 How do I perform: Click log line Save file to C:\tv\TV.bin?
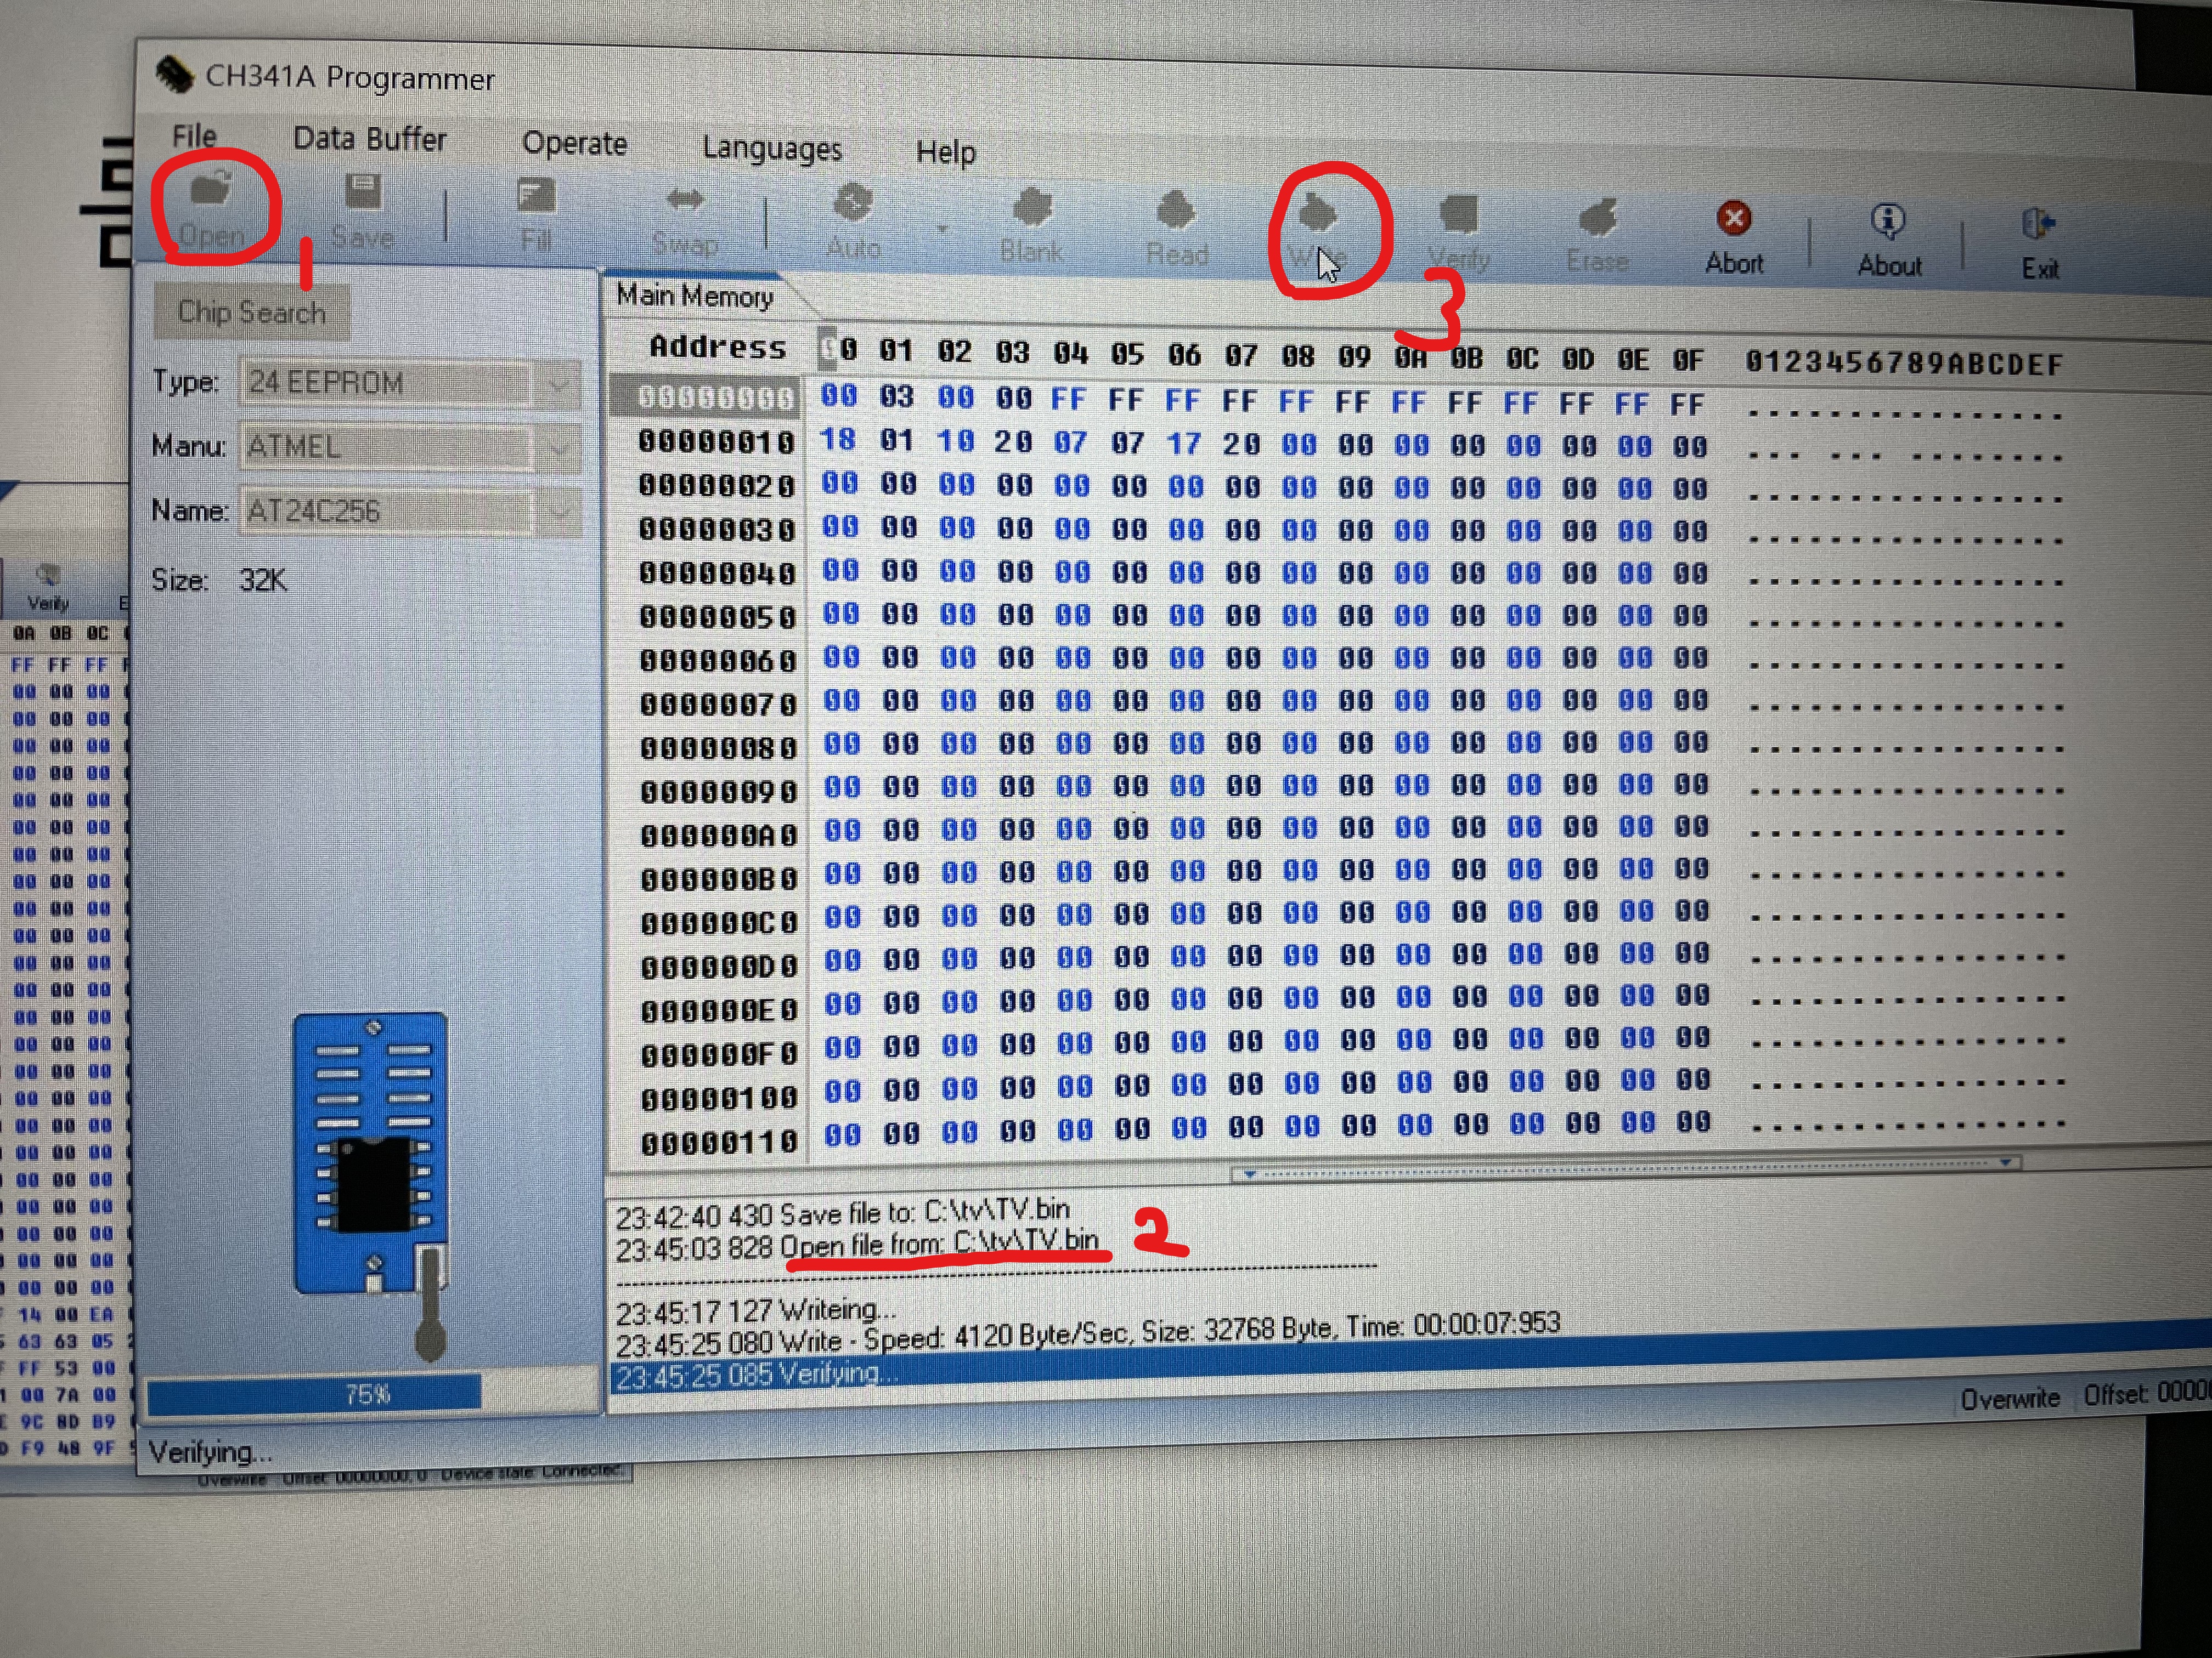[x=842, y=1212]
